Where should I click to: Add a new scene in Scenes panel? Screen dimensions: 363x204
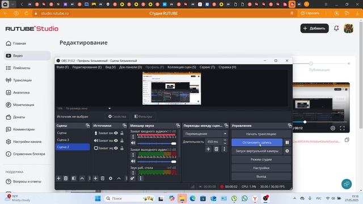(58, 178)
